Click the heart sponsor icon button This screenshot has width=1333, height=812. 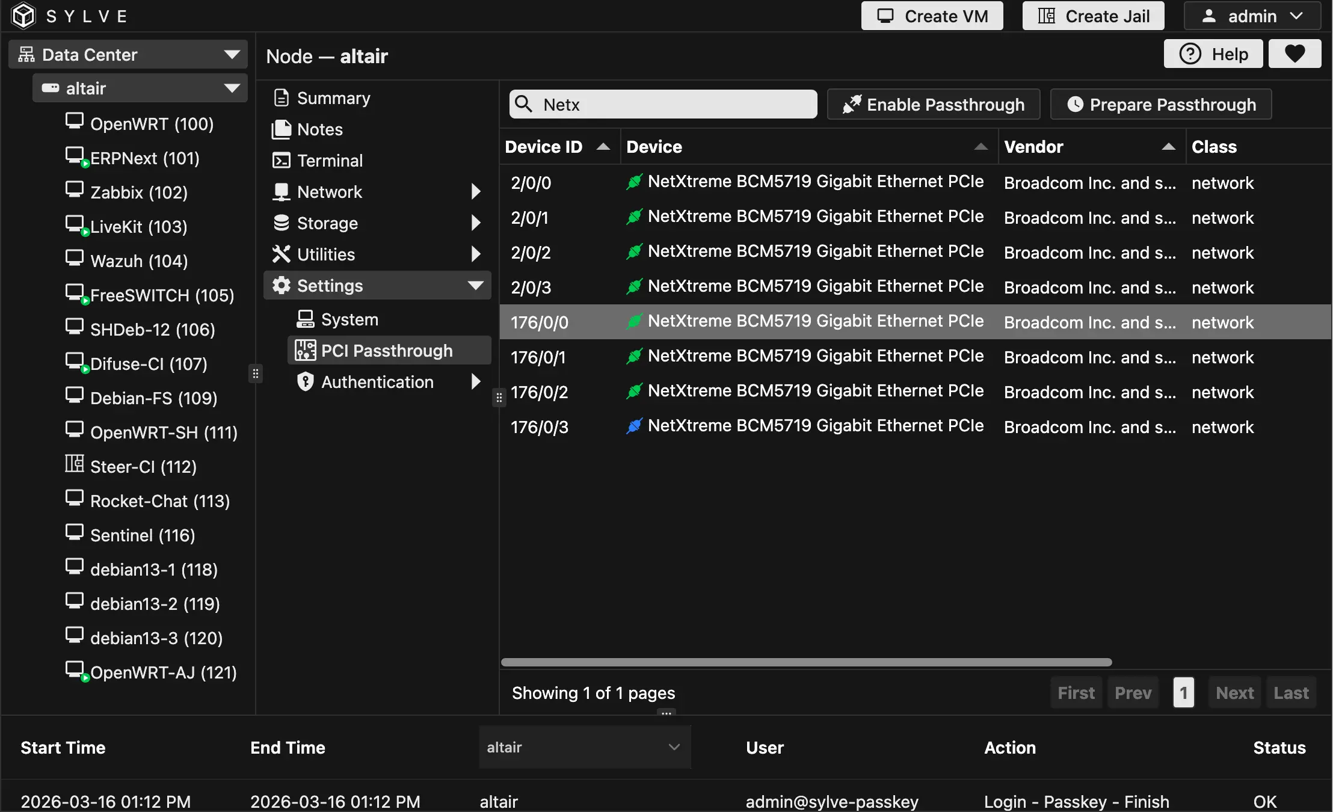click(x=1295, y=54)
